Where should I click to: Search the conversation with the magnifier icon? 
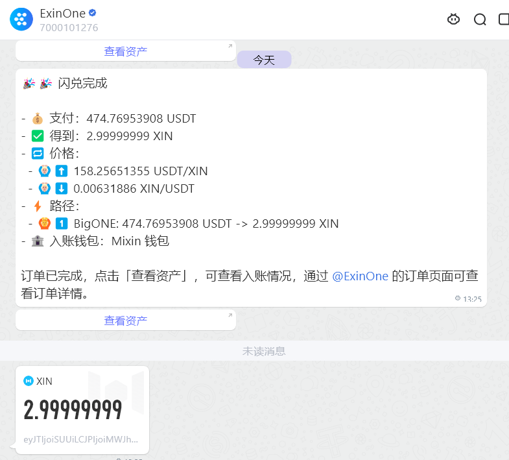pos(480,19)
